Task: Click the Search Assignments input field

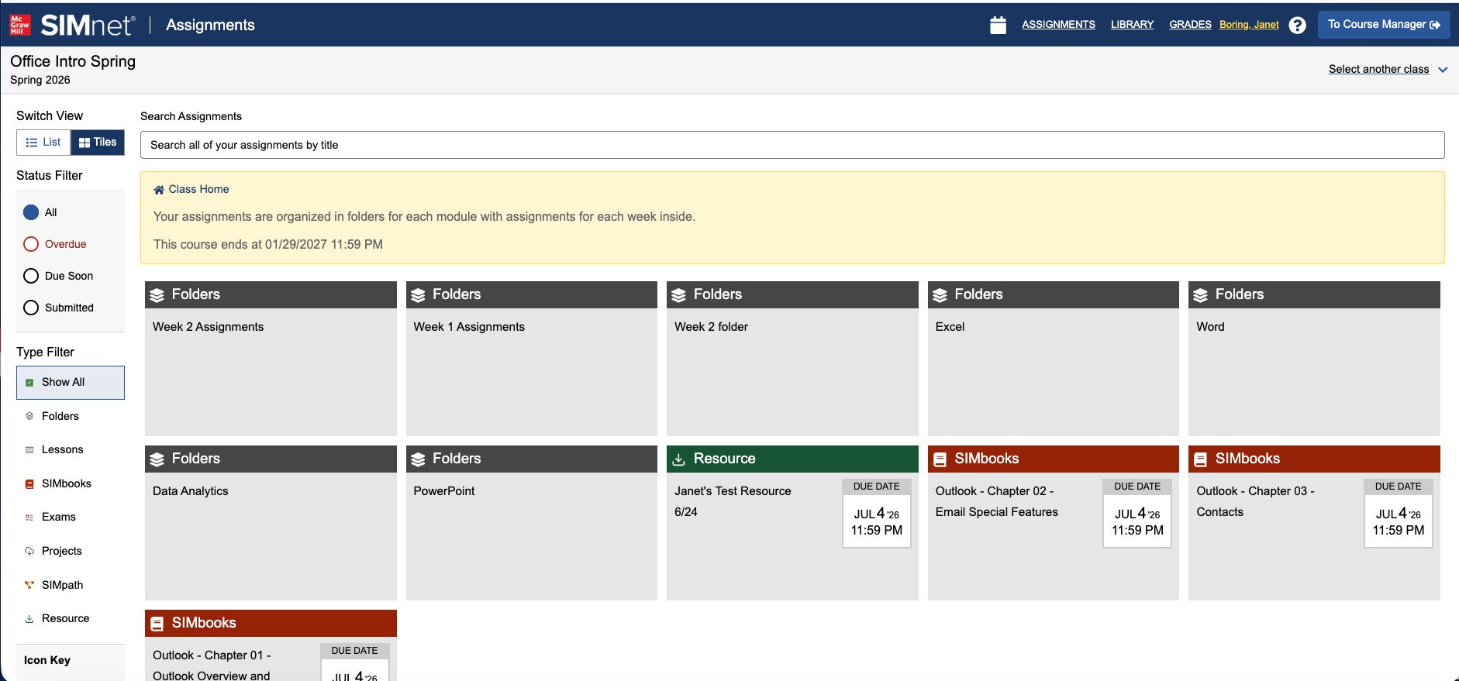Action: (x=792, y=145)
